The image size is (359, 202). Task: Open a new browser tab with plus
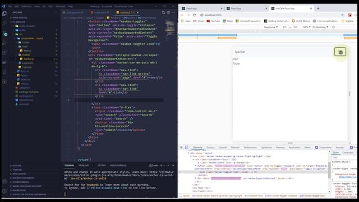pyautogui.click(x=318, y=8)
